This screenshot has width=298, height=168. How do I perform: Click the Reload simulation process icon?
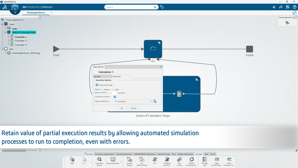192,161
